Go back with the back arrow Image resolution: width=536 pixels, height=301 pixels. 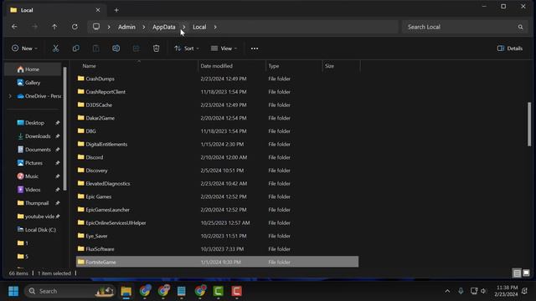14,27
